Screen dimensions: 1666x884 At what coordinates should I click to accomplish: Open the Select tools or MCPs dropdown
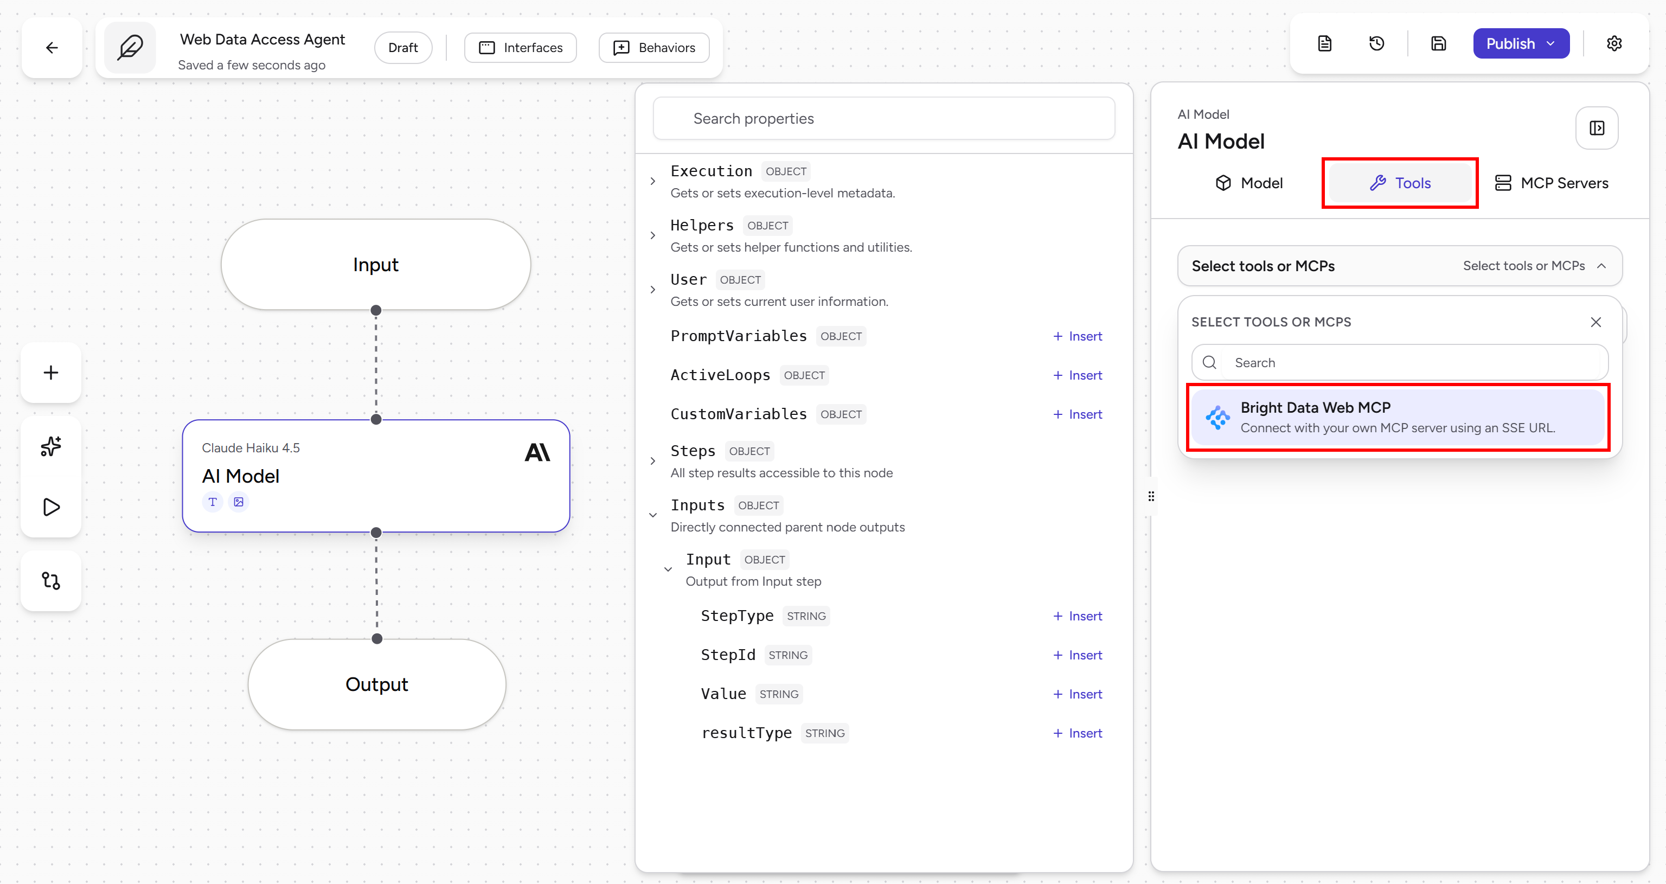[1400, 266]
